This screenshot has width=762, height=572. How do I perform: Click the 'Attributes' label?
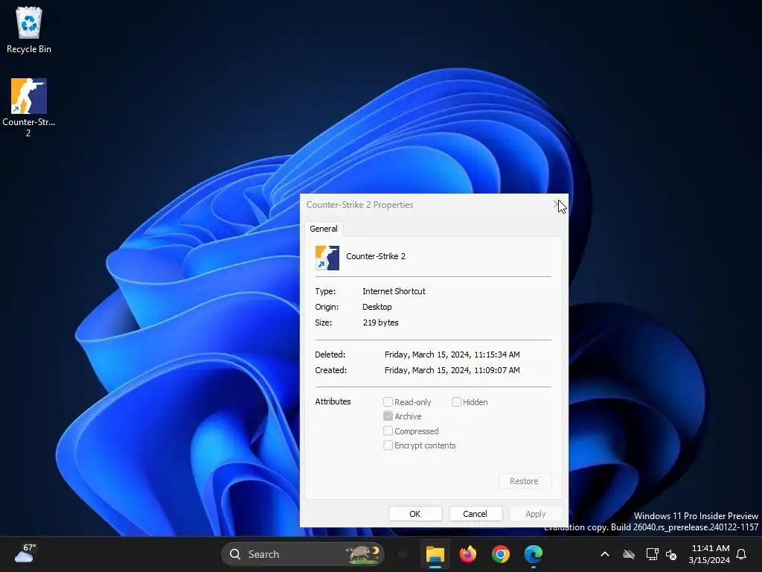[333, 401]
